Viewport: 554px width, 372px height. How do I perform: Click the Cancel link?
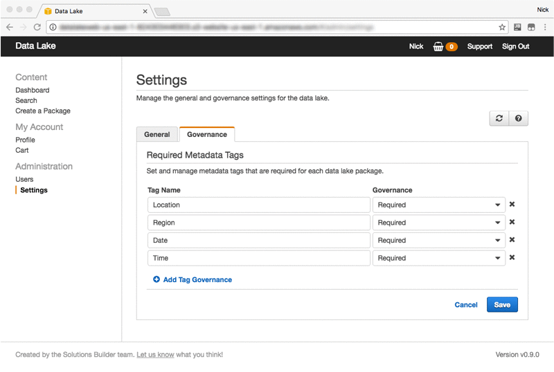coord(466,305)
